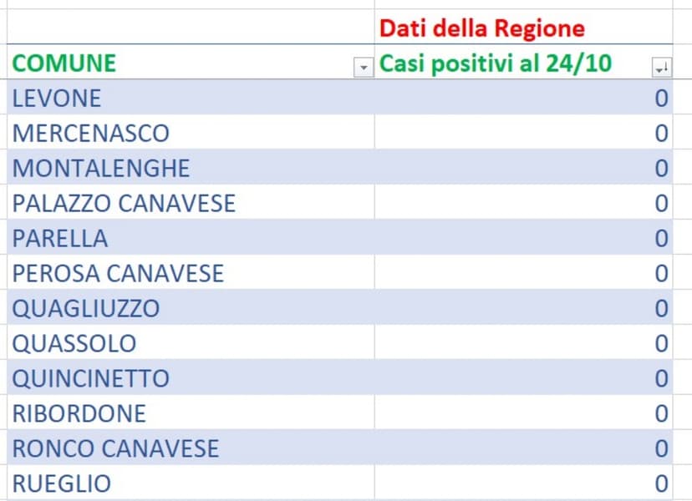
Task: Select the Casi positivi al 24/10 header
Action: [x=496, y=63]
